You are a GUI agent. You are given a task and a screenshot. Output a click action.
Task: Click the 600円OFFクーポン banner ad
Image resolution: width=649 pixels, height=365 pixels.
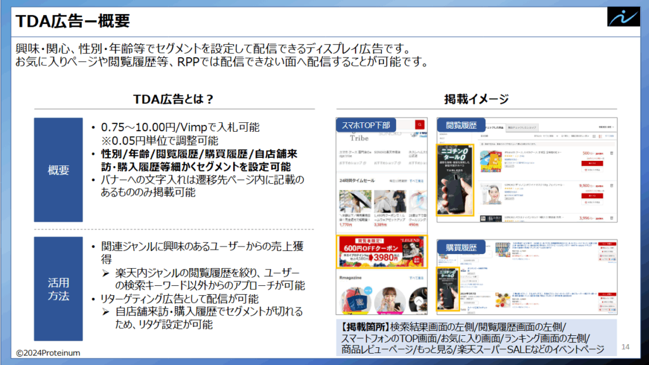[x=382, y=252]
